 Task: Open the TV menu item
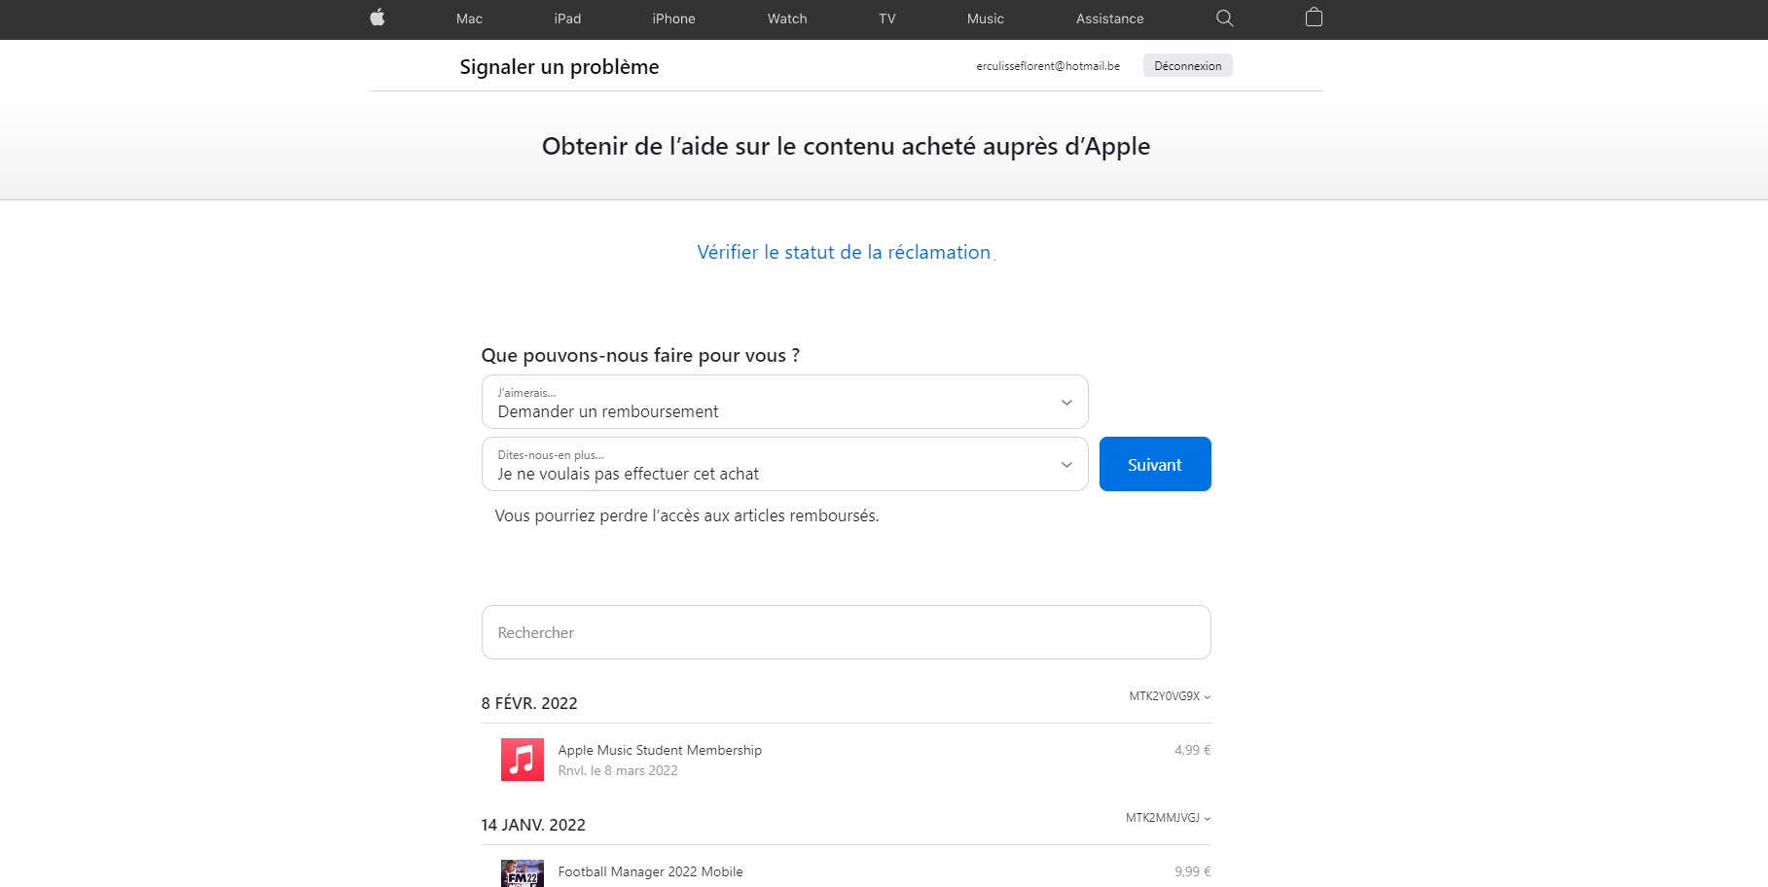click(x=887, y=18)
